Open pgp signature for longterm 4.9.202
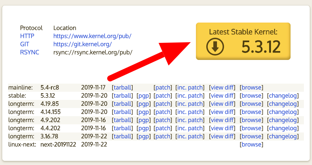Screen dimensions: 312x165 tap(143, 120)
